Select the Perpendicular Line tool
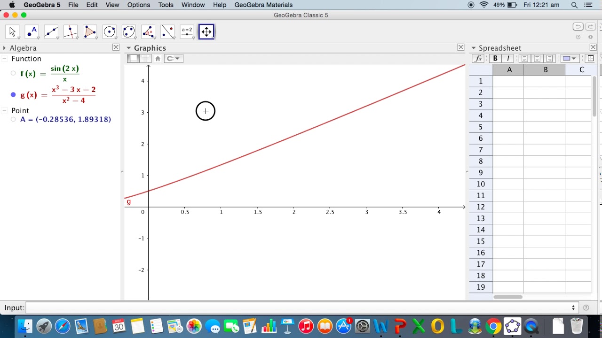Screen dimensions: 602x338 pos(71,32)
